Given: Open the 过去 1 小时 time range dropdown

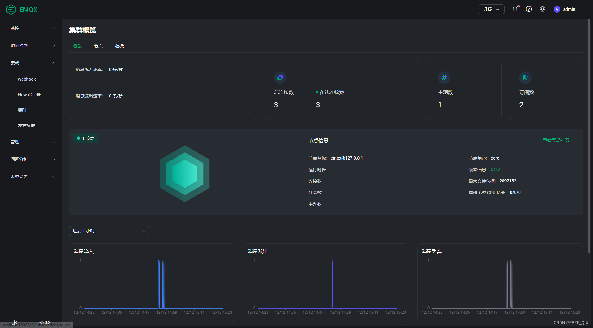Looking at the screenshot, I should pos(109,231).
